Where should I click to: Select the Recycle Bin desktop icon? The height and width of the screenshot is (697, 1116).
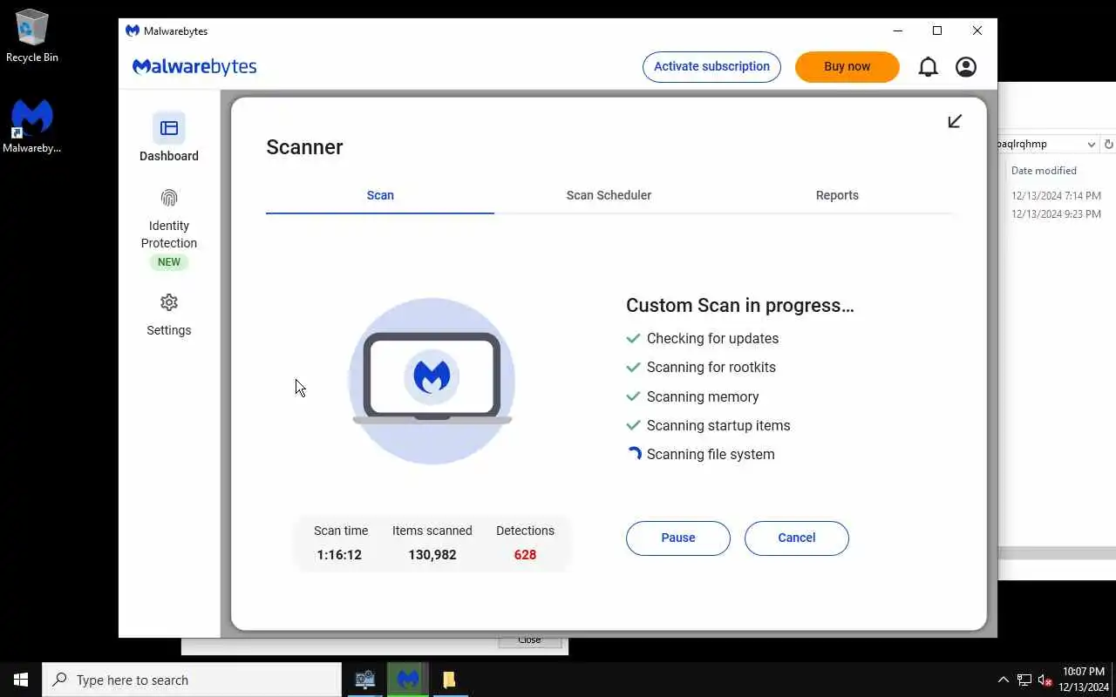(x=32, y=37)
